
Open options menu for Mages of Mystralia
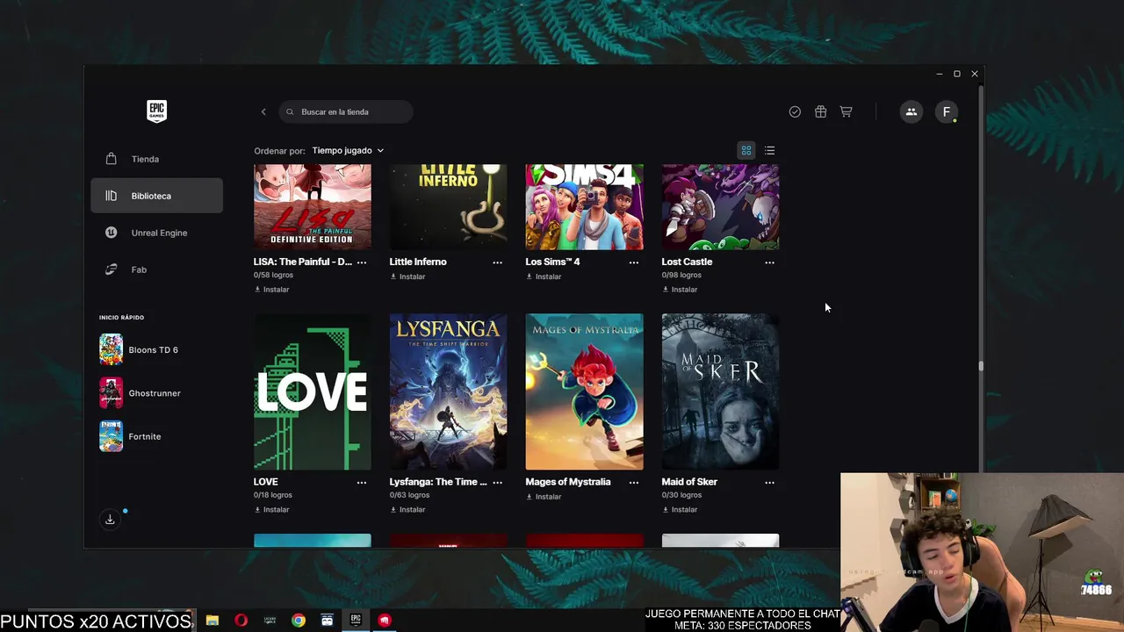(x=634, y=483)
